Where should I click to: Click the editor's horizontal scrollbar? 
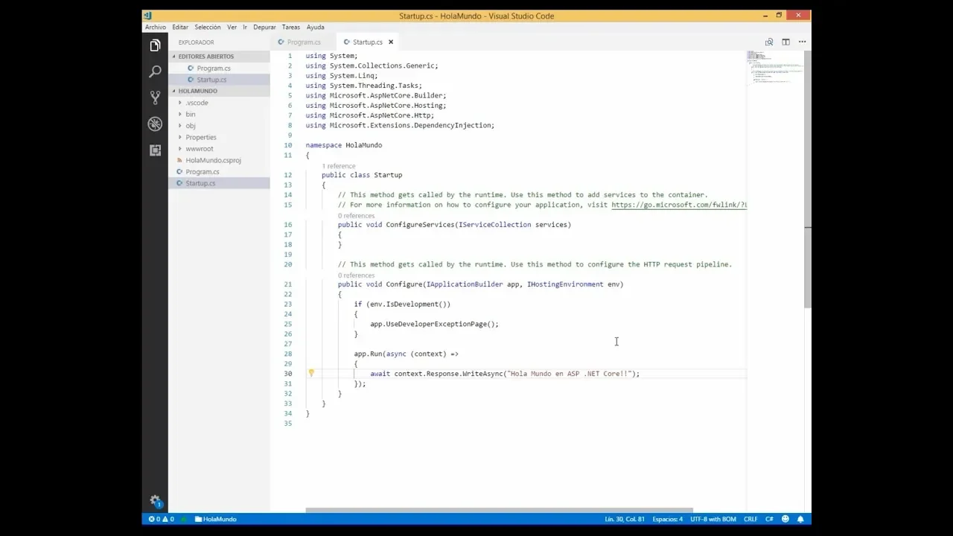point(499,510)
